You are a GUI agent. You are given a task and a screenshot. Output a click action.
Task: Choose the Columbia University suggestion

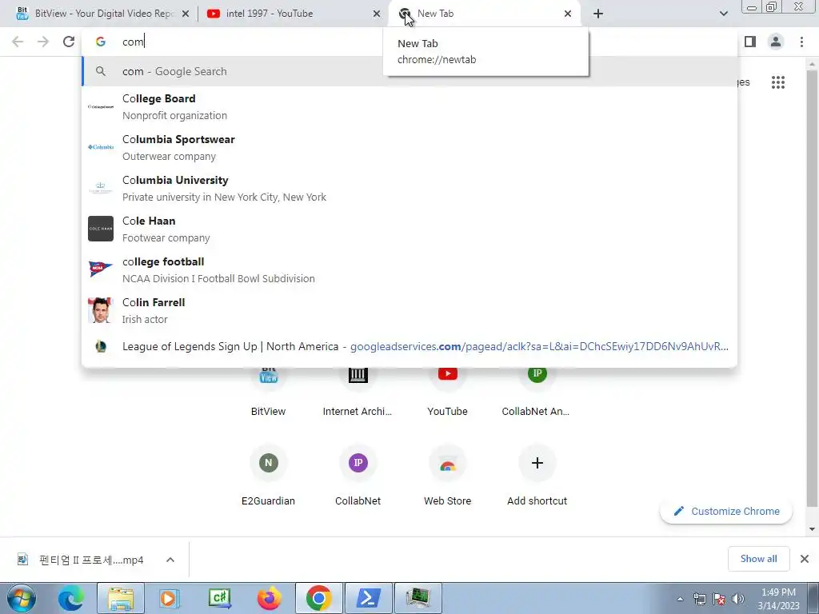pos(409,188)
